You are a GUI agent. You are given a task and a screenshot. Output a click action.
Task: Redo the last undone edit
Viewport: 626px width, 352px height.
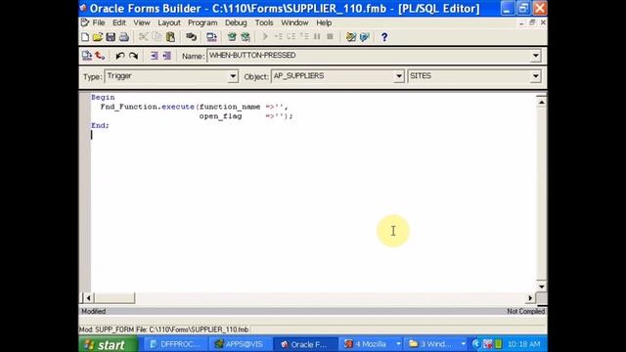[x=133, y=56]
